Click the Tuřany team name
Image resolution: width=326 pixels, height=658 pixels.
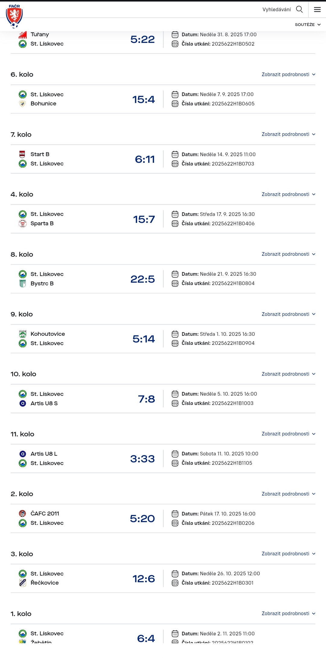40,34
